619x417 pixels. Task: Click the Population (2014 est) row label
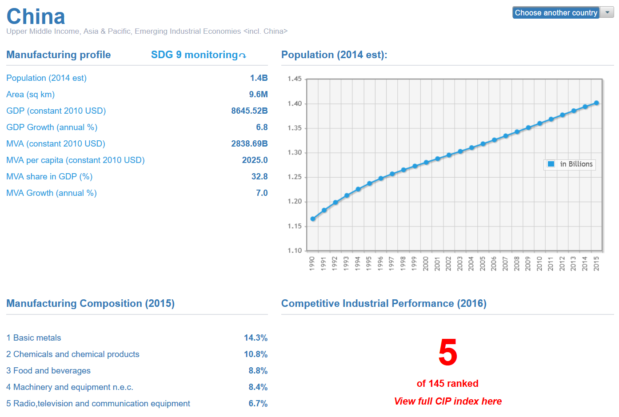46,78
